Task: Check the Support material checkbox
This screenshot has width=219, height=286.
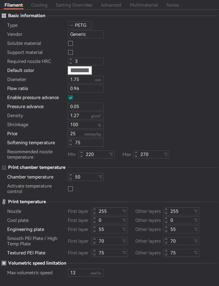Action: click(x=70, y=52)
